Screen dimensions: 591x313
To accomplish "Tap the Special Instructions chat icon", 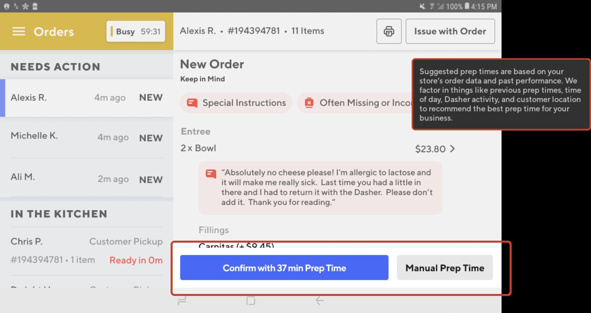I will tap(192, 103).
